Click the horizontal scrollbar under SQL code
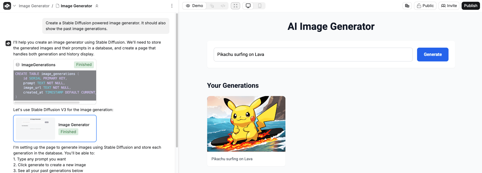This screenshot has width=482, height=173. 47,103
